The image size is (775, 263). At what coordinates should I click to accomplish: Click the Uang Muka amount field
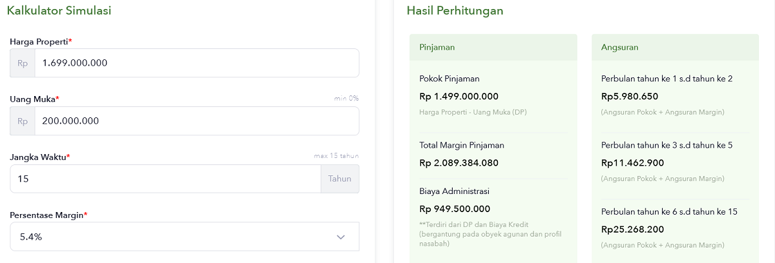(196, 121)
